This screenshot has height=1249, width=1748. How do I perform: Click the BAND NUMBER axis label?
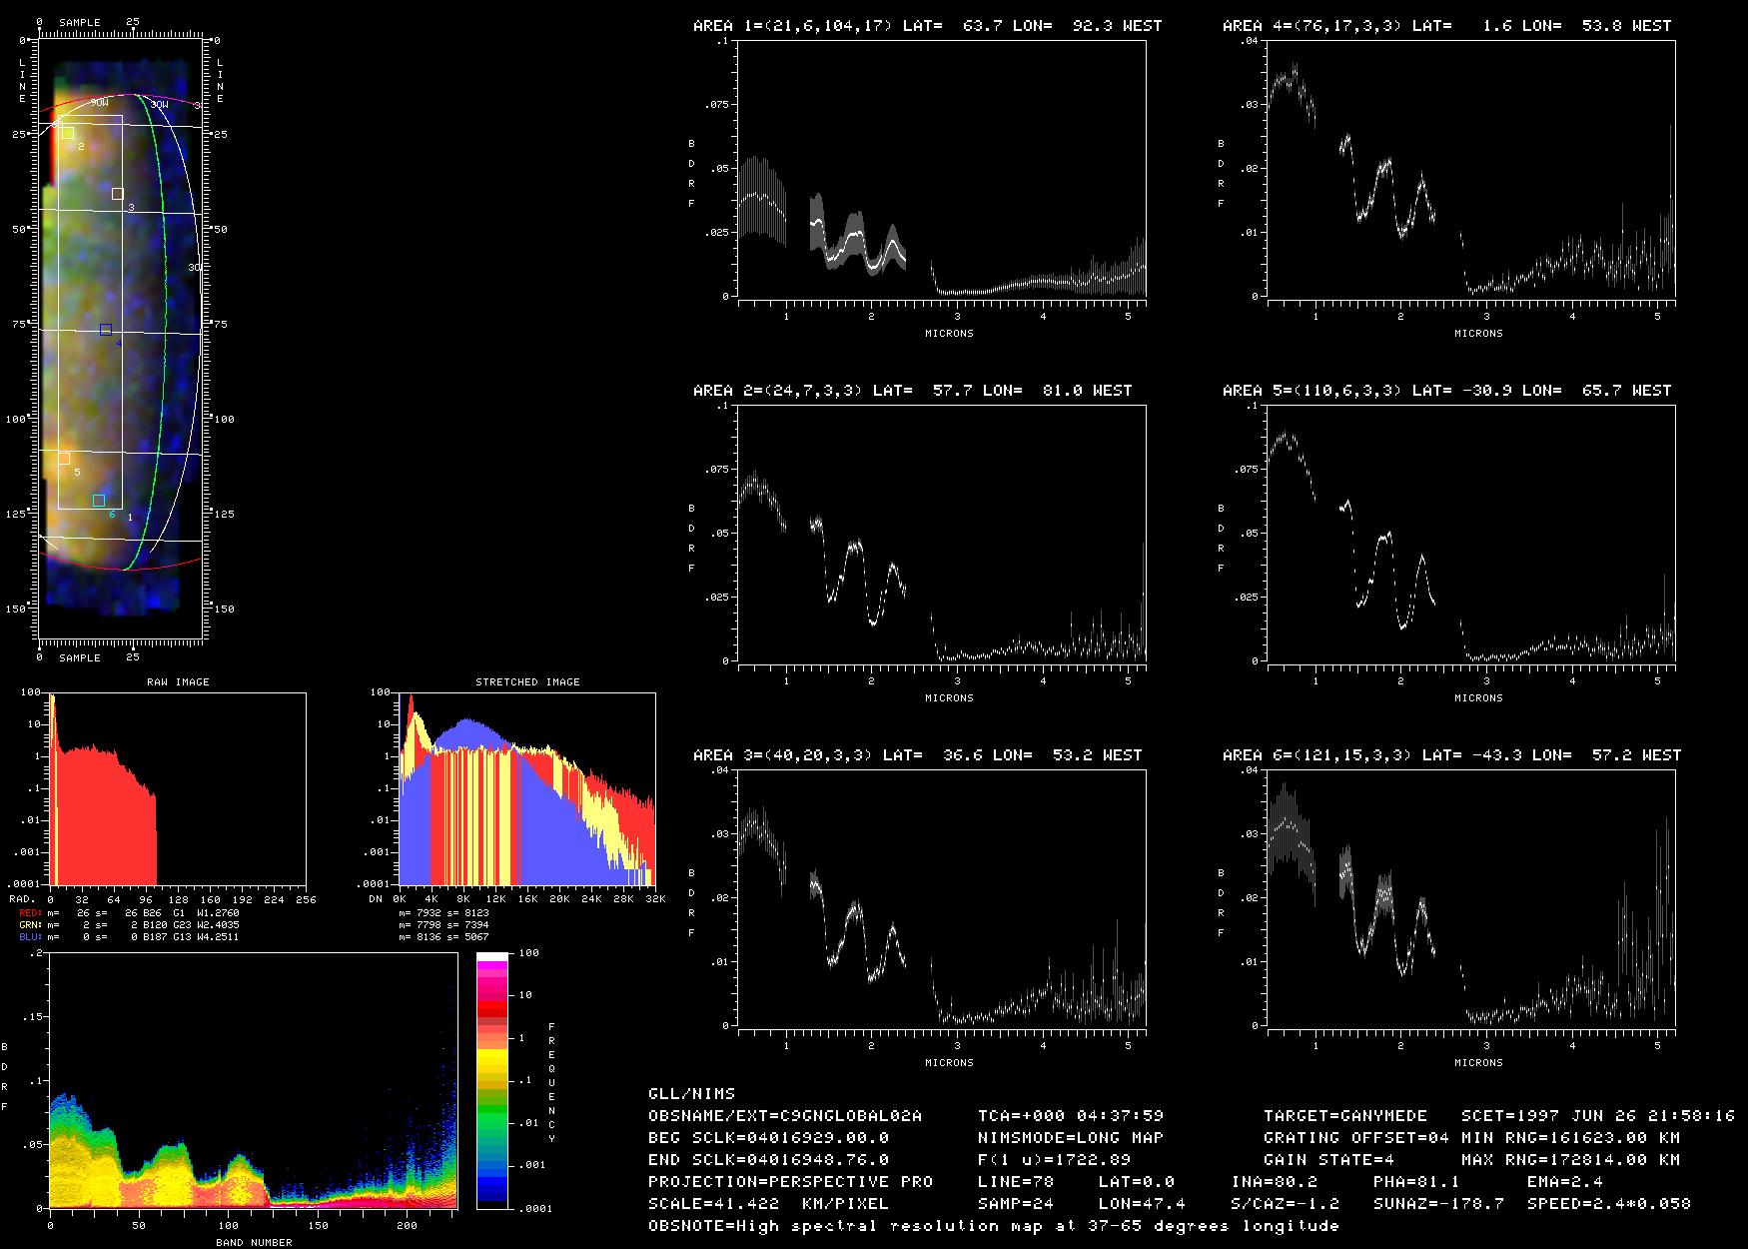pyautogui.click(x=254, y=1243)
